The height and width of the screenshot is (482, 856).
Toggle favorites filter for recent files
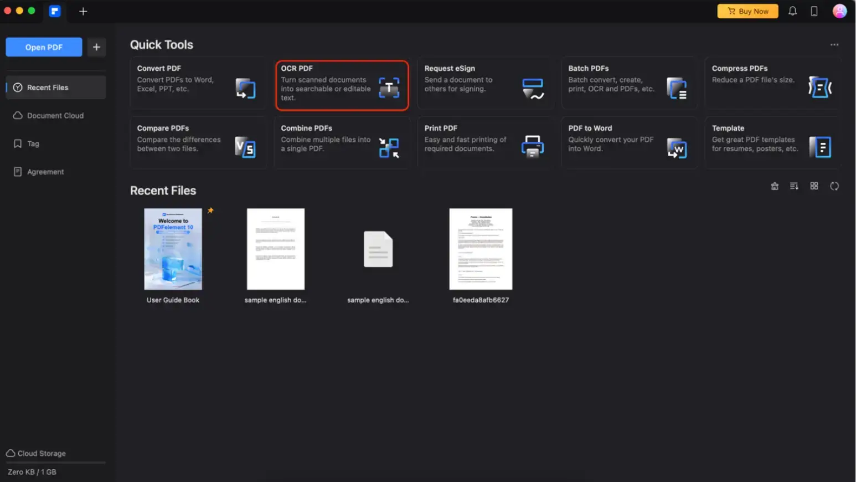(774, 186)
